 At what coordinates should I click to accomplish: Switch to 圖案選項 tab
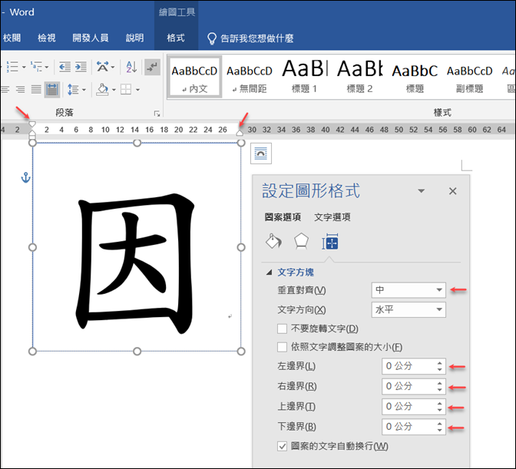(x=283, y=217)
